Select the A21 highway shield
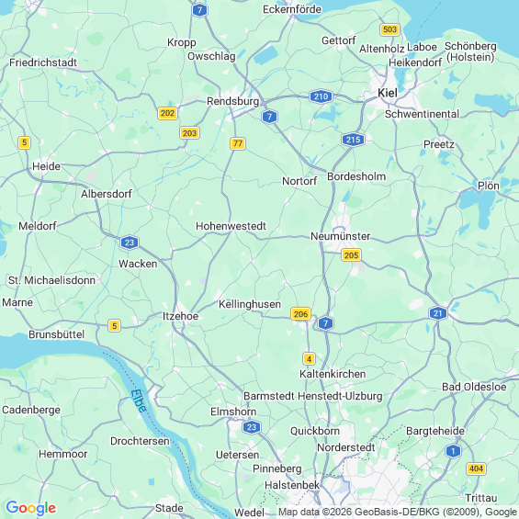519x519 pixels. coord(437,313)
